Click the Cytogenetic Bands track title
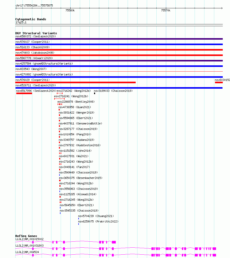Screen dimensions: 230x258 [31, 19]
